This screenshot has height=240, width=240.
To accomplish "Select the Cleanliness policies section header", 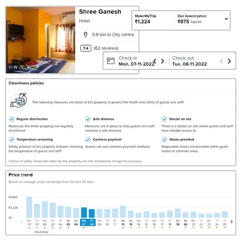I will [26, 83].
